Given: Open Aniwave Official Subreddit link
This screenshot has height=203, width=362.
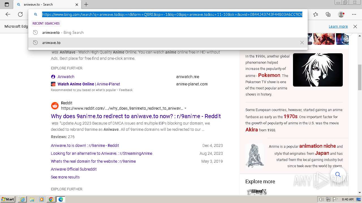Looking at the screenshot, I should tap(74, 169).
